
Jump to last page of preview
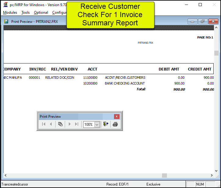coord(77,124)
